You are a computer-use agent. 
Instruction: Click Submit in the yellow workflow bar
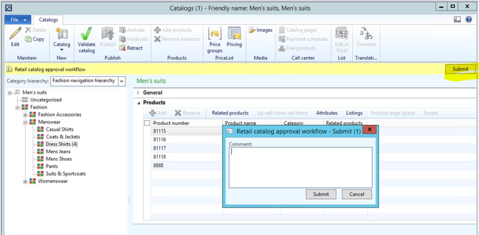click(460, 69)
